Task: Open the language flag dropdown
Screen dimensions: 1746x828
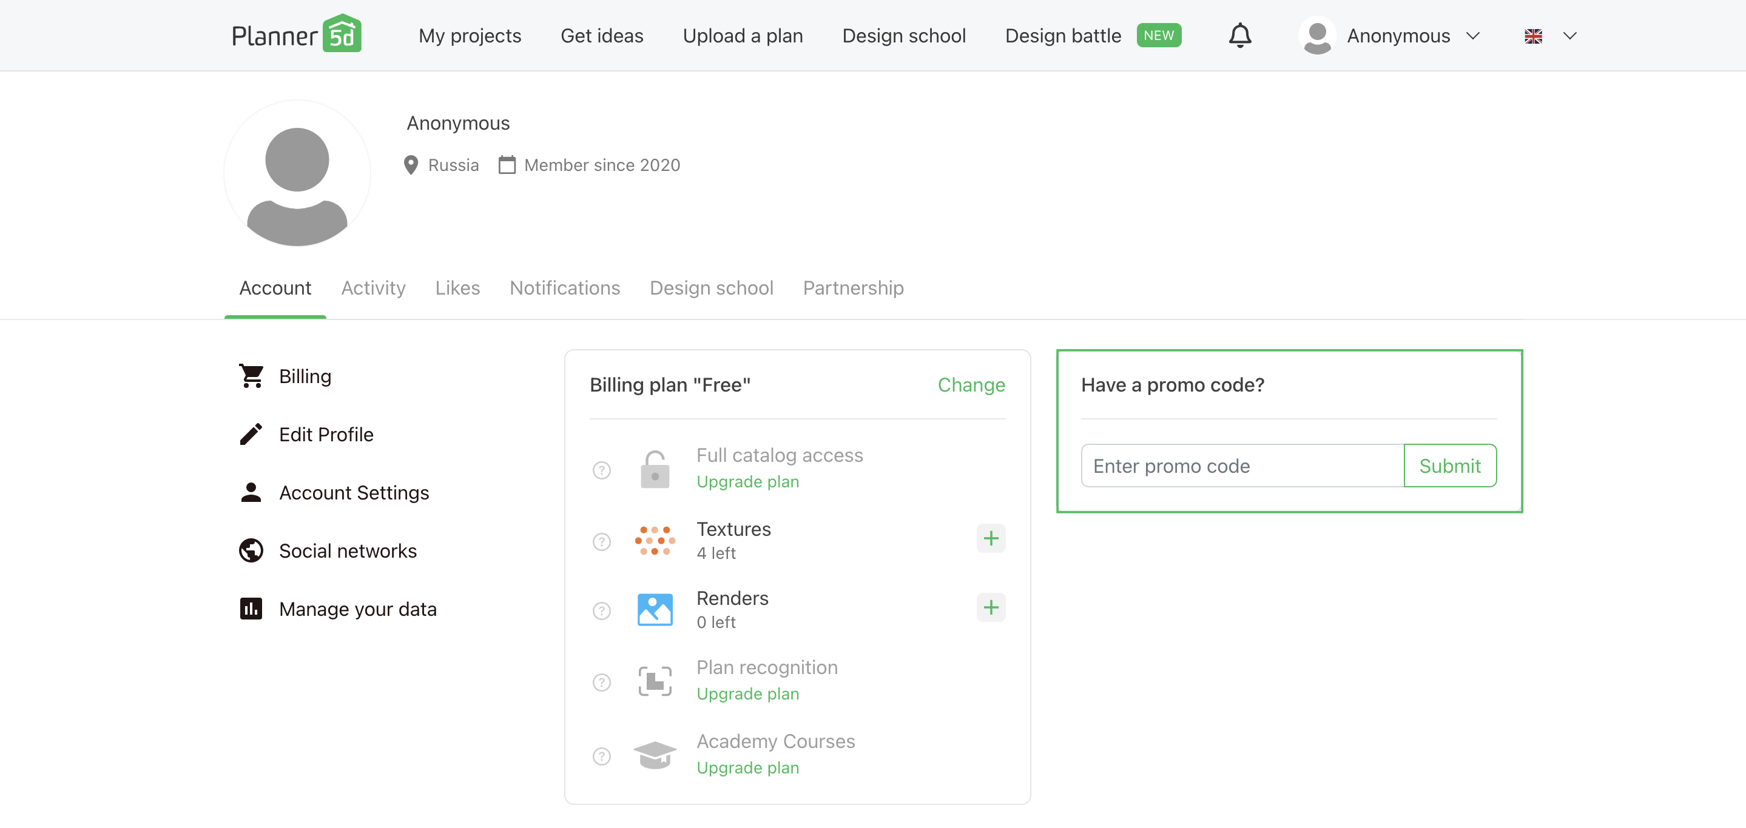Action: [x=1550, y=36]
